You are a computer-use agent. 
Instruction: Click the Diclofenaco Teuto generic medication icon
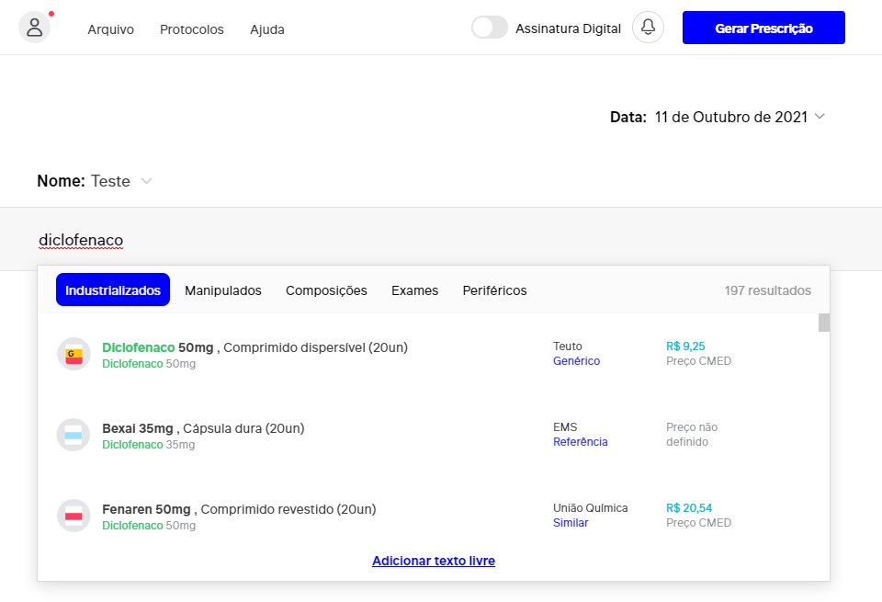[x=73, y=354]
